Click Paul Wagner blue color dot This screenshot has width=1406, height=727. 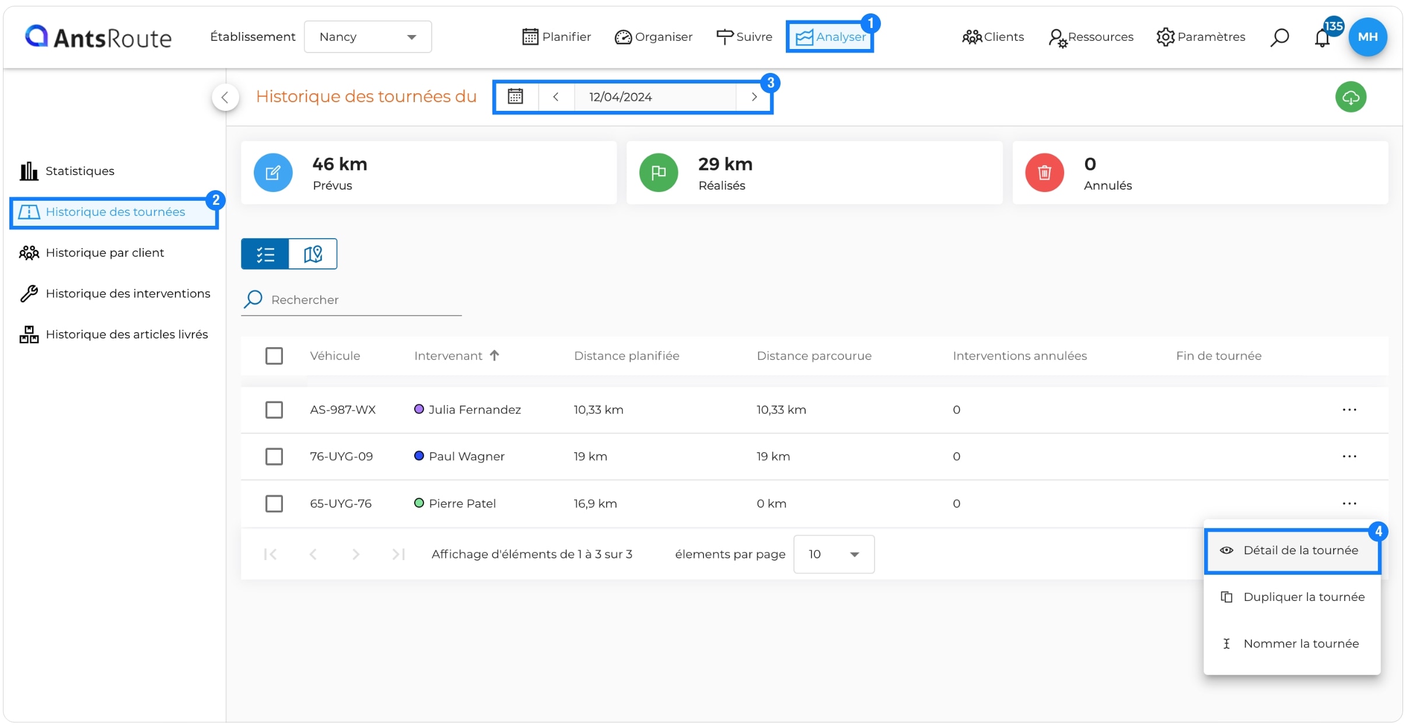(419, 456)
